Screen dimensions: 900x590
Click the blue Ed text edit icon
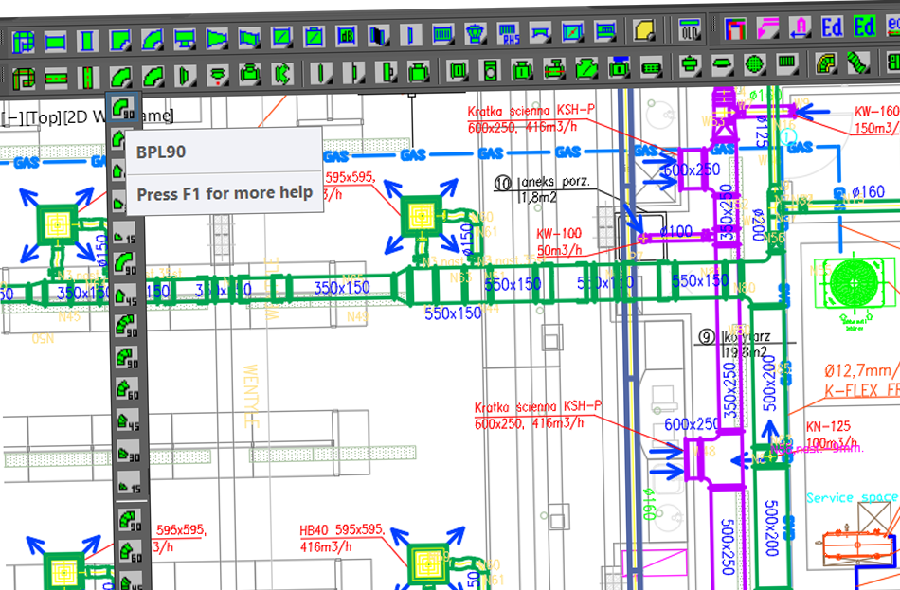click(832, 27)
